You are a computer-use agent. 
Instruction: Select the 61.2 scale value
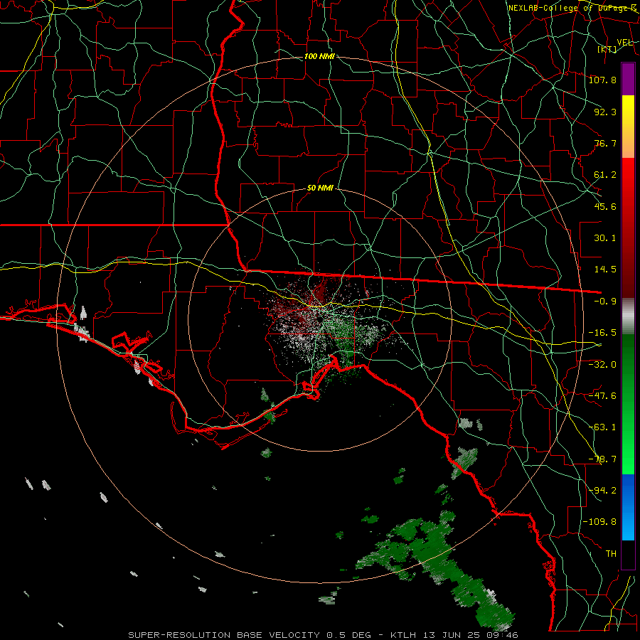(x=605, y=175)
